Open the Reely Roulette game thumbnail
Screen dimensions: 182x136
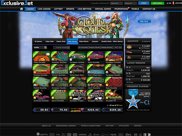point(42,56)
